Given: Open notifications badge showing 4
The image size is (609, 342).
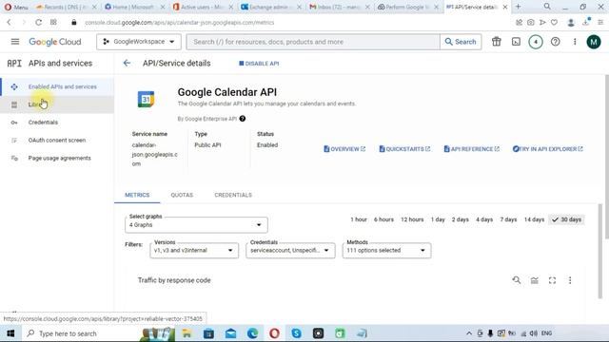Looking at the screenshot, I should click(x=536, y=42).
